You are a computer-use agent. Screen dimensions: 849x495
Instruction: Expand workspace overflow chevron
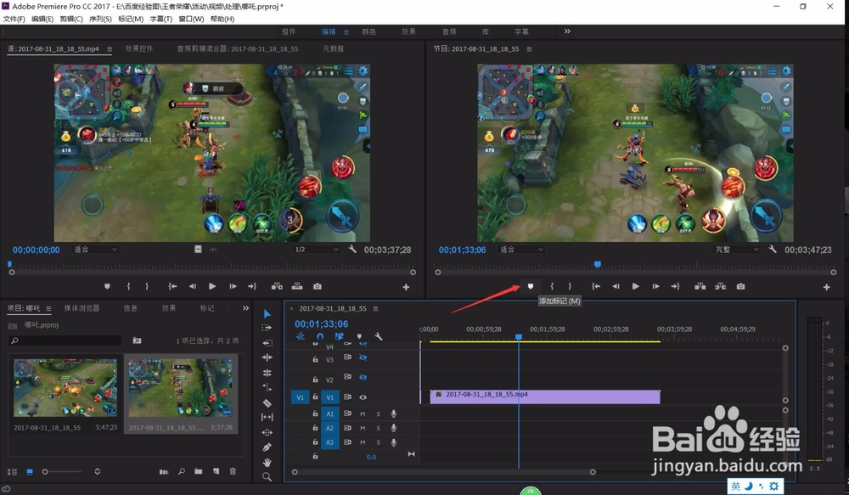click(567, 31)
